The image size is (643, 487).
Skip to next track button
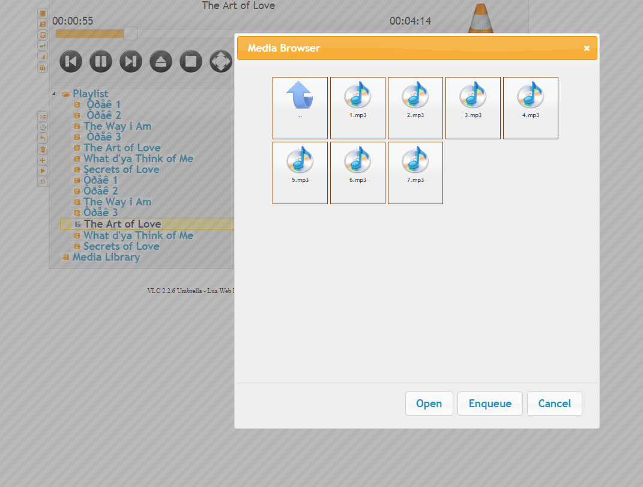tap(131, 61)
